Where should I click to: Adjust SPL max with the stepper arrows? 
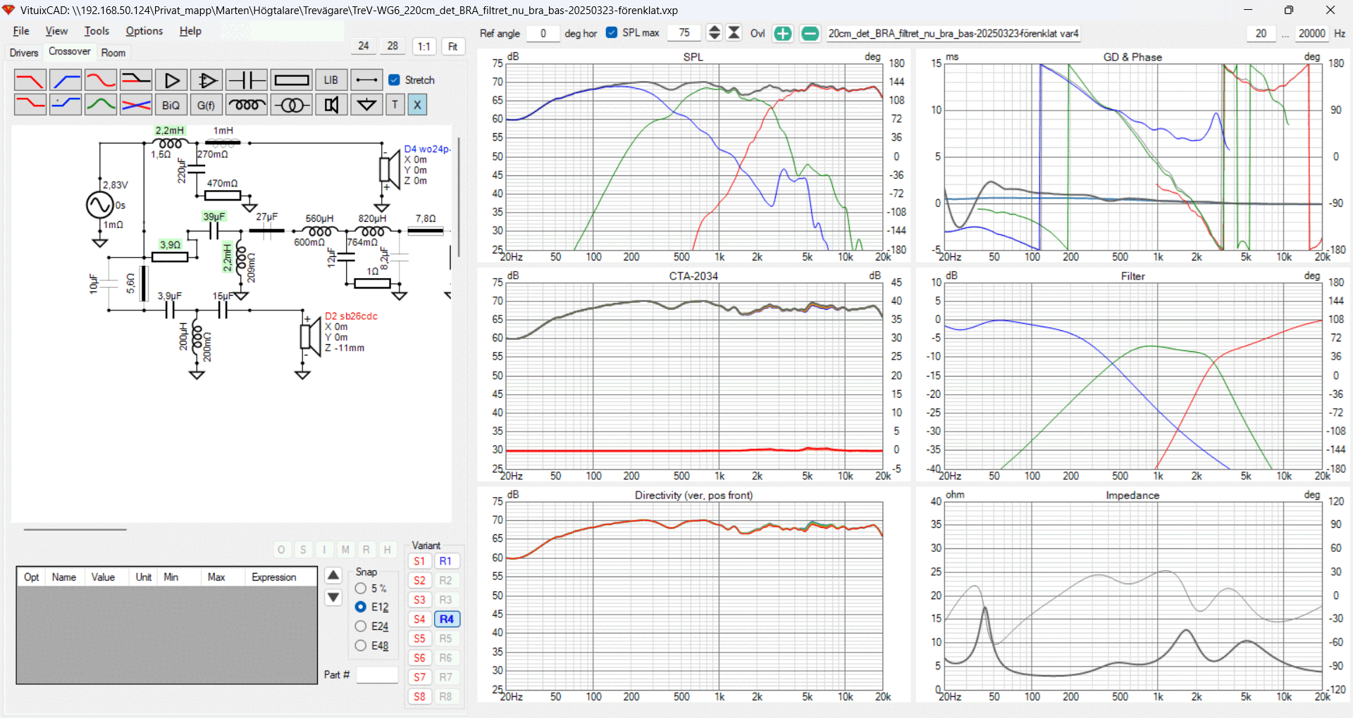(714, 33)
